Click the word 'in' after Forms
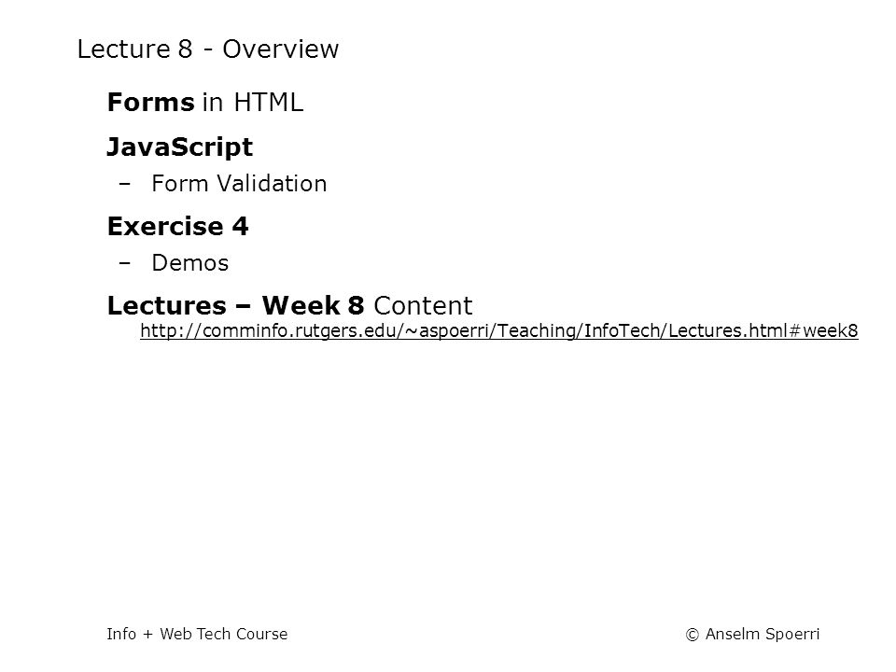This screenshot has height=672, width=896. [x=213, y=103]
